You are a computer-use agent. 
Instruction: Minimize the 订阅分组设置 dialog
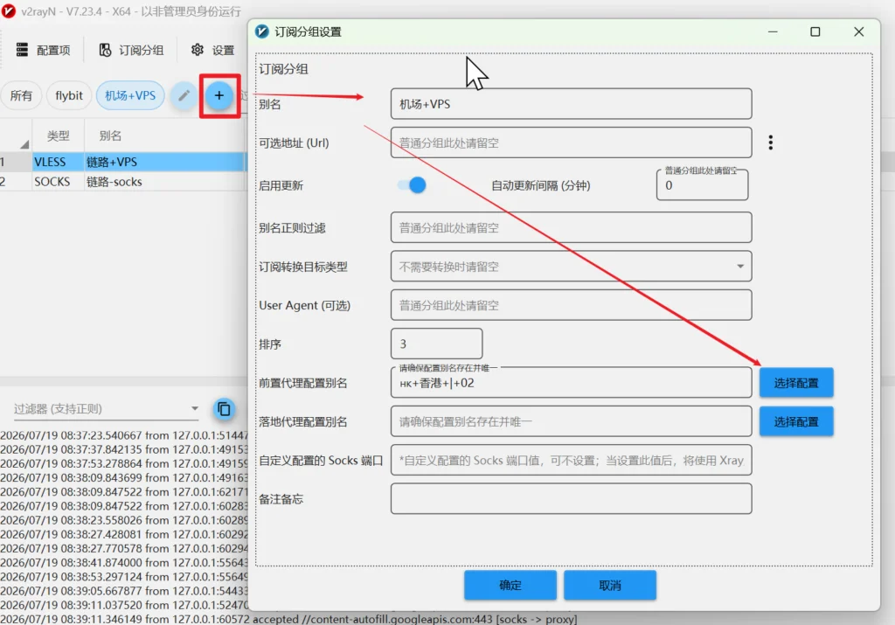coord(773,32)
